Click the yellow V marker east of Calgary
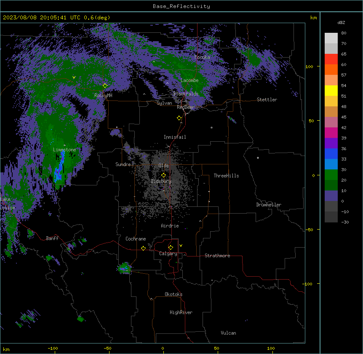The image size is (363, 354). (181, 246)
